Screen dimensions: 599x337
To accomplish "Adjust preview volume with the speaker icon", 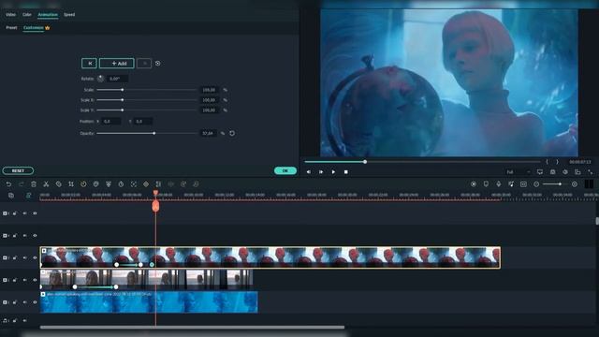I will pos(565,172).
